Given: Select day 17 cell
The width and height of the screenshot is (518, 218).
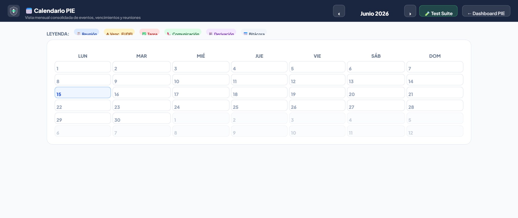Looking at the screenshot, I should point(201,92).
